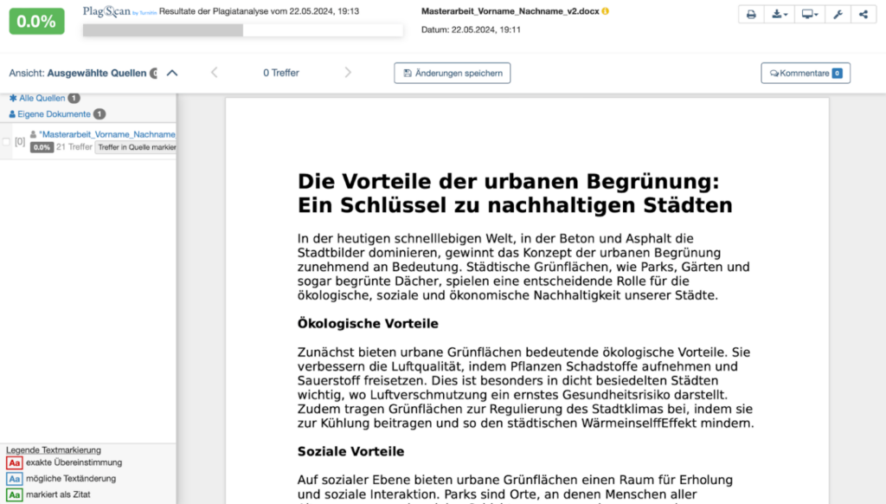Open the Masterarbeit_Vorname_Nachname source link
Screen dimensions: 886x504
click(107, 134)
